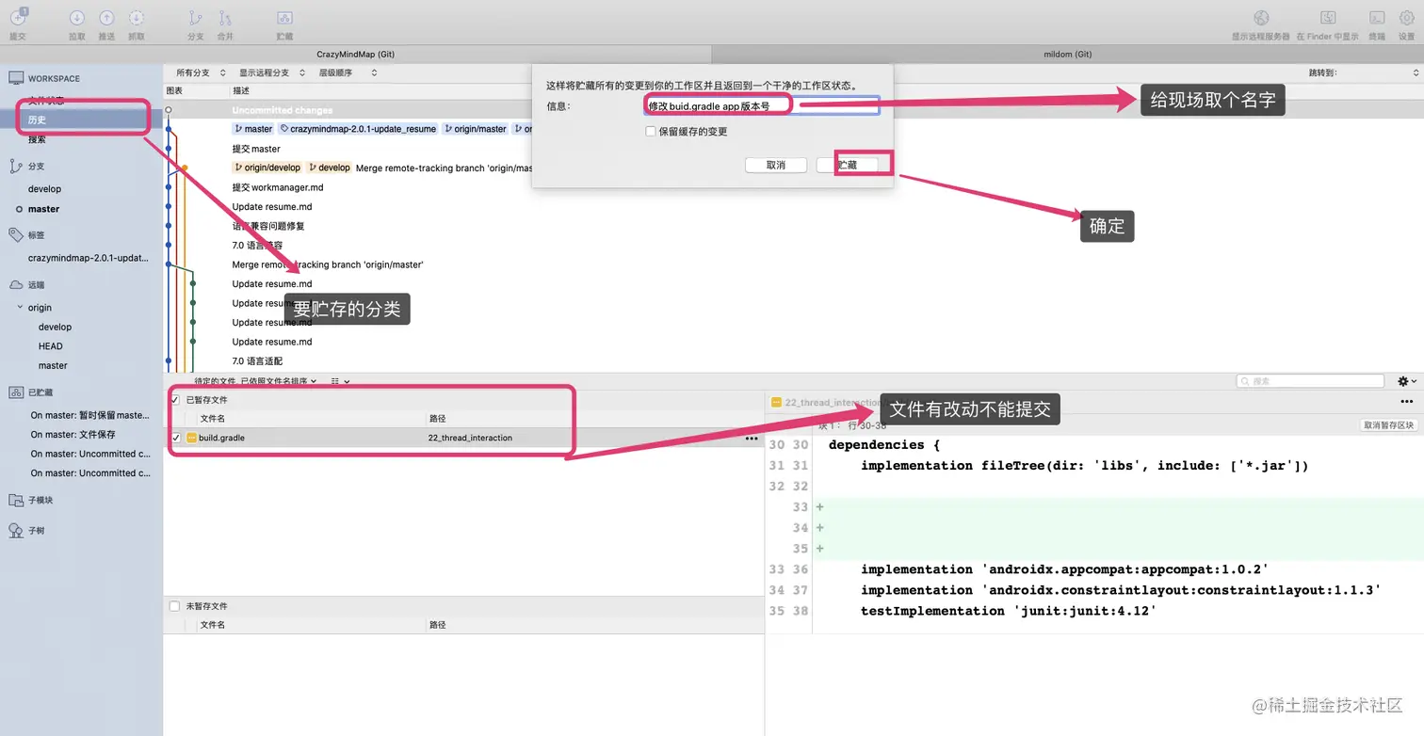1424x736 pixels.
Task: Switch to the CrazyMindMap (Git) tab
Action: 356,55
